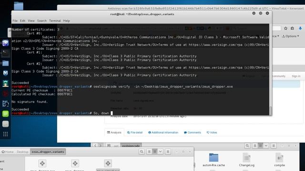Expand view options dropdown in zeus_dropper_variants window

(160, 152)
